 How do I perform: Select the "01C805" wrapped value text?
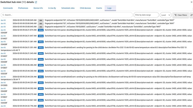(x=4, y=85)
